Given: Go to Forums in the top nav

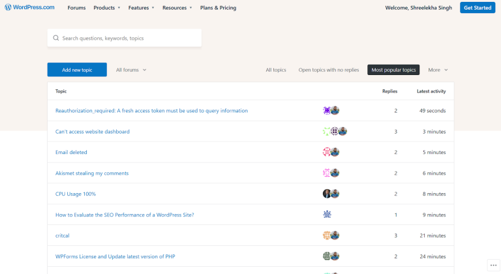Looking at the screenshot, I should pos(76,8).
